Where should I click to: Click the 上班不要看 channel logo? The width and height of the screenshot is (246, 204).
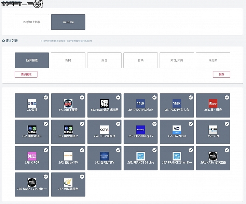tap(68, 103)
